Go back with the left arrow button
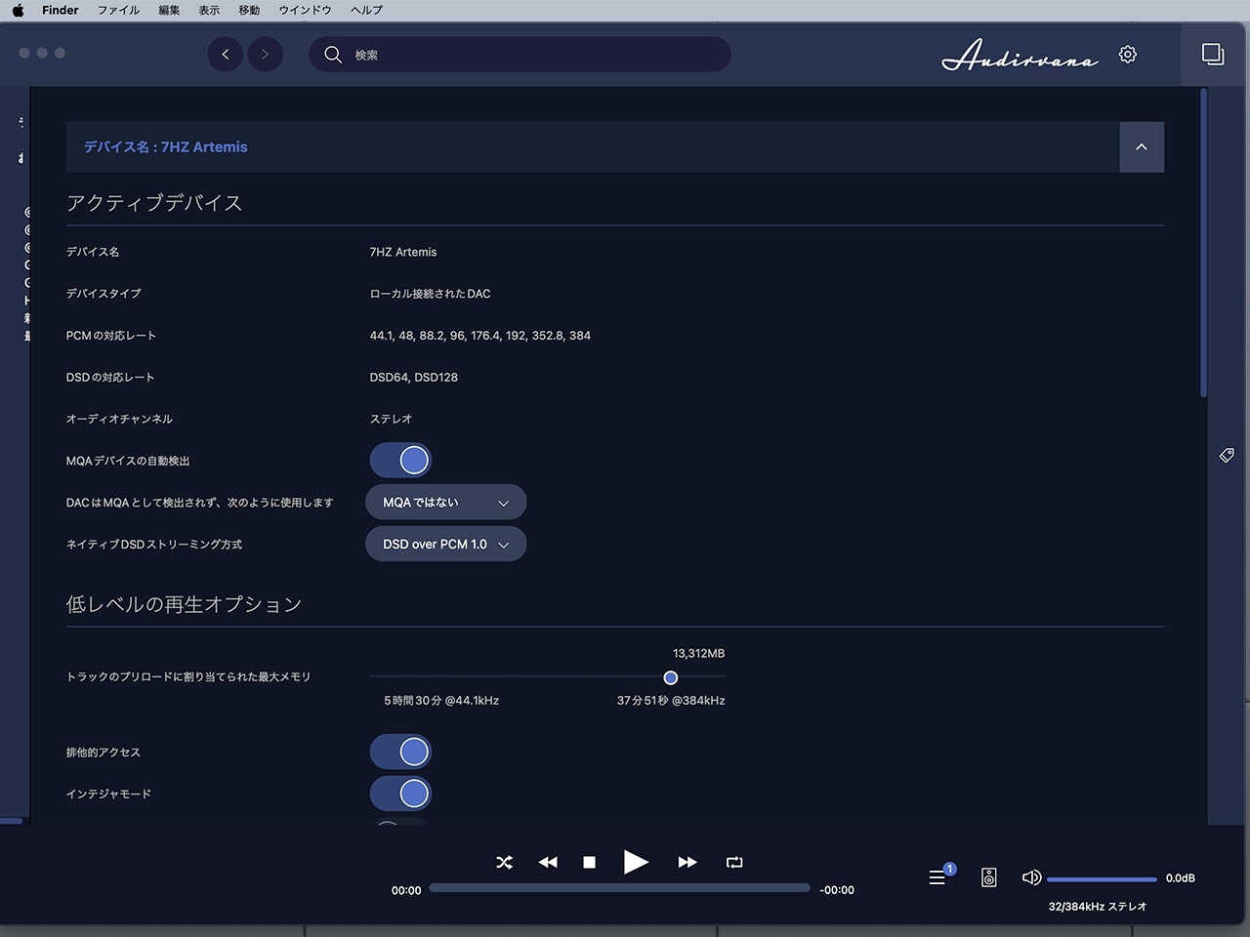Viewport: 1250px width, 937px height. (226, 55)
